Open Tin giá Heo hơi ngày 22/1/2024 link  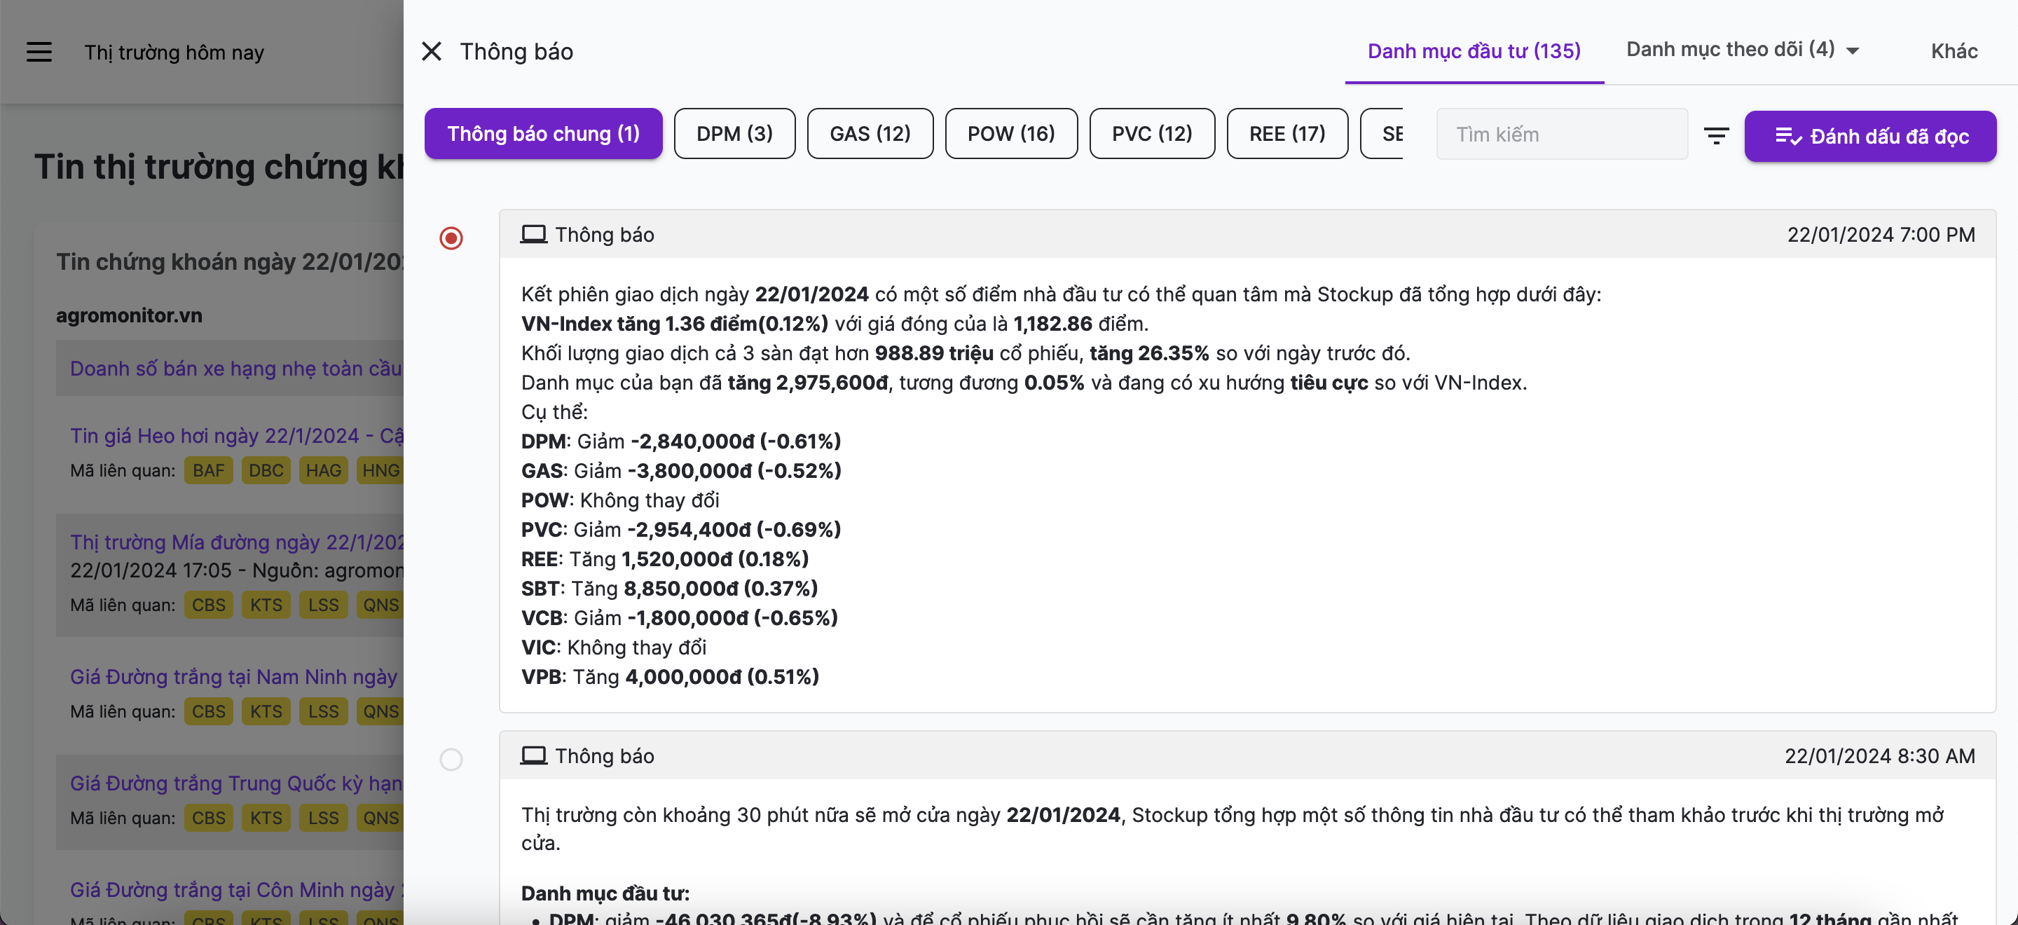click(237, 435)
